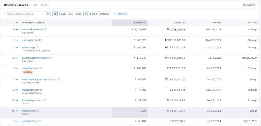
Task: Click the IP address 104.21.49.236
Action: 177,90
